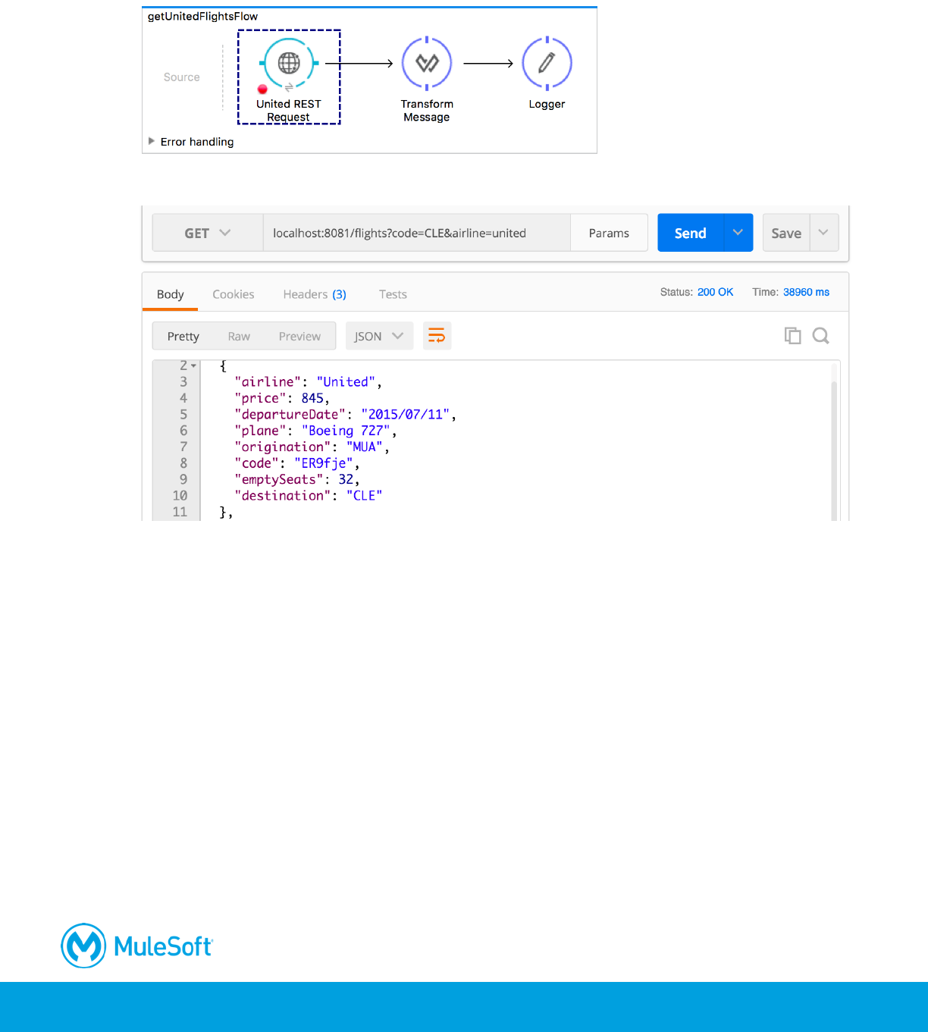
Task: Open the Save button dropdown arrow
Action: click(824, 233)
